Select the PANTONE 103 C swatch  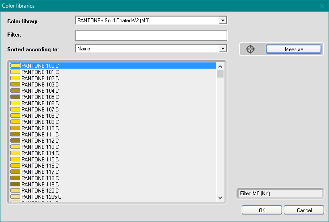[15, 85]
